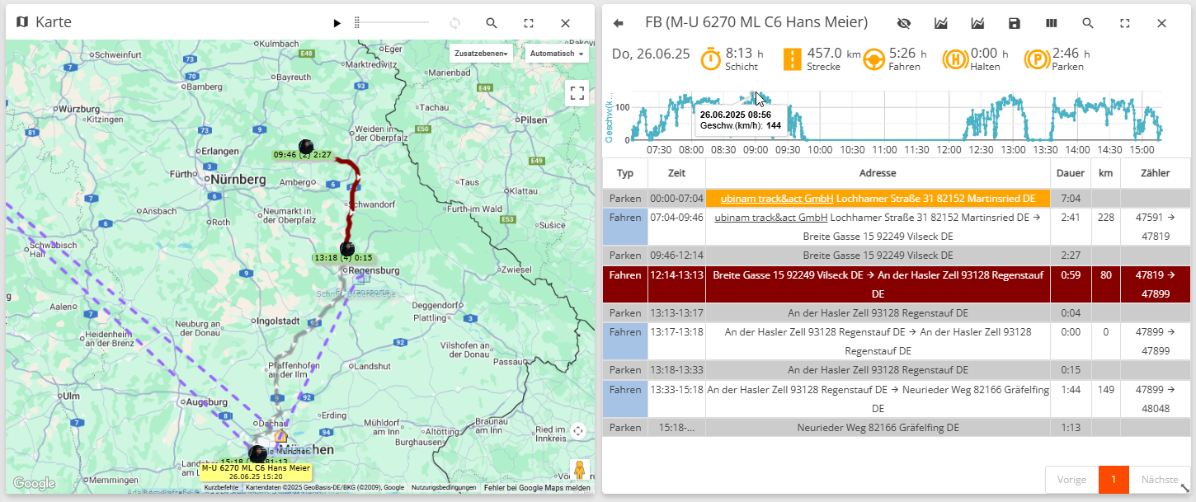Play the route animation on the map
This screenshot has height=502, width=1196.
tap(337, 23)
